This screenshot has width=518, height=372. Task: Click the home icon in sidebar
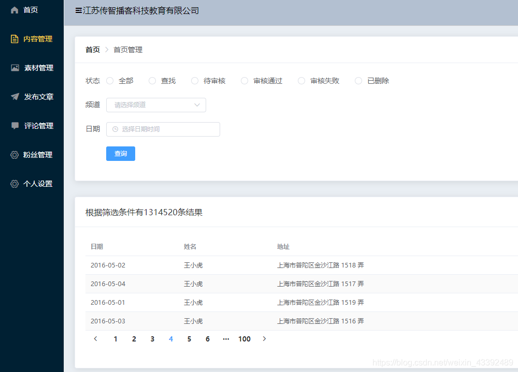[15, 10]
